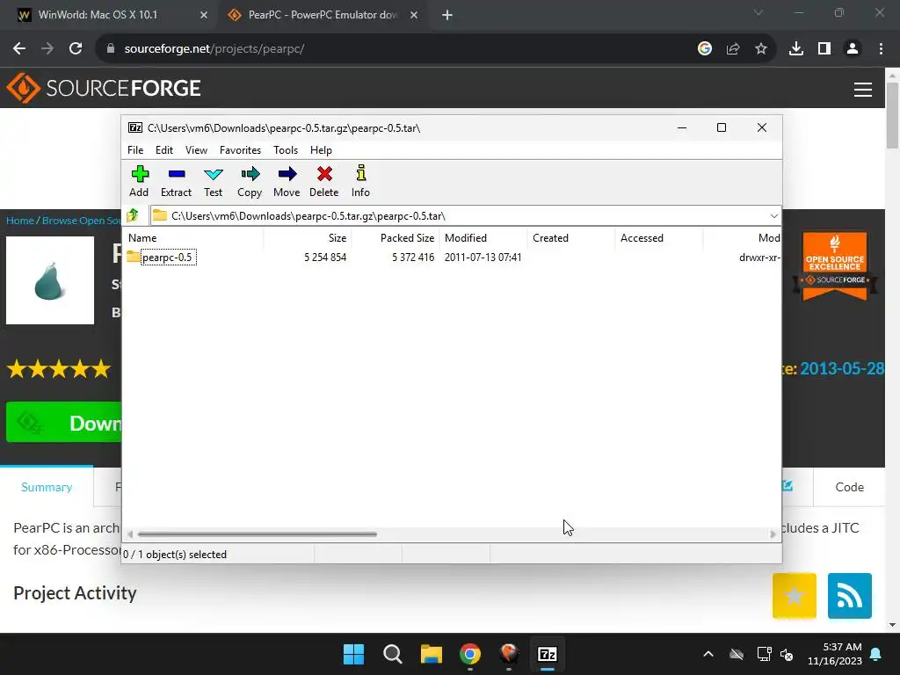Click the right arrow of 7-Zip scrollbar
This screenshot has height=675, width=900.
pos(773,533)
